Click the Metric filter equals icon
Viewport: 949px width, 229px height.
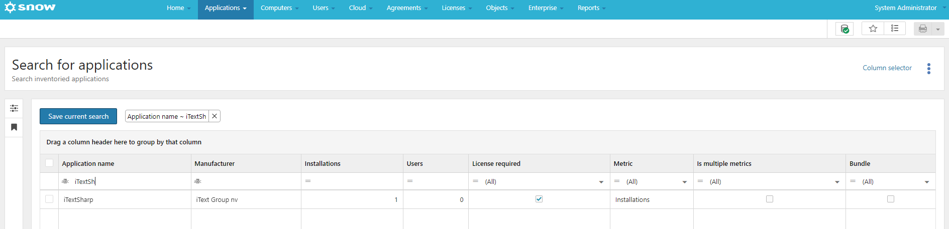click(617, 181)
